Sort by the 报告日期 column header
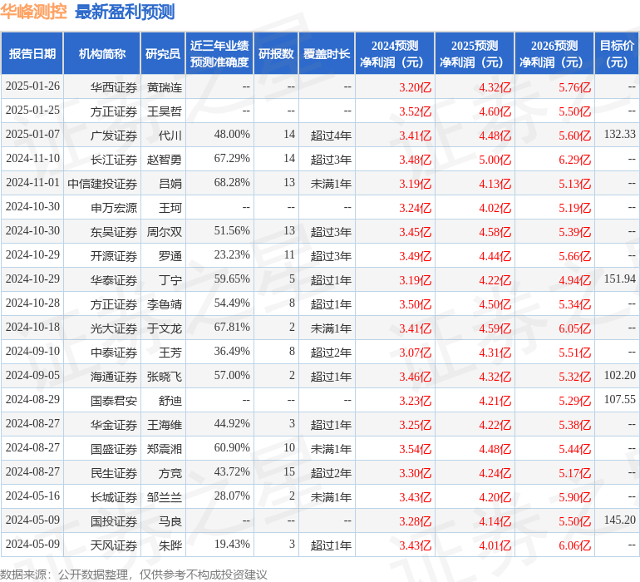The height and width of the screenshot is (582, 640). [x=32, y=54]
